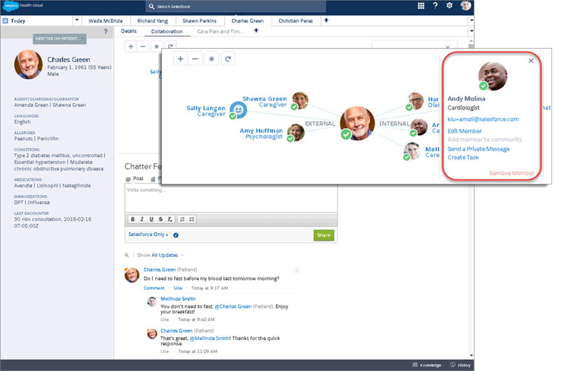Click the Write something text field

click(x=231, y=197)
